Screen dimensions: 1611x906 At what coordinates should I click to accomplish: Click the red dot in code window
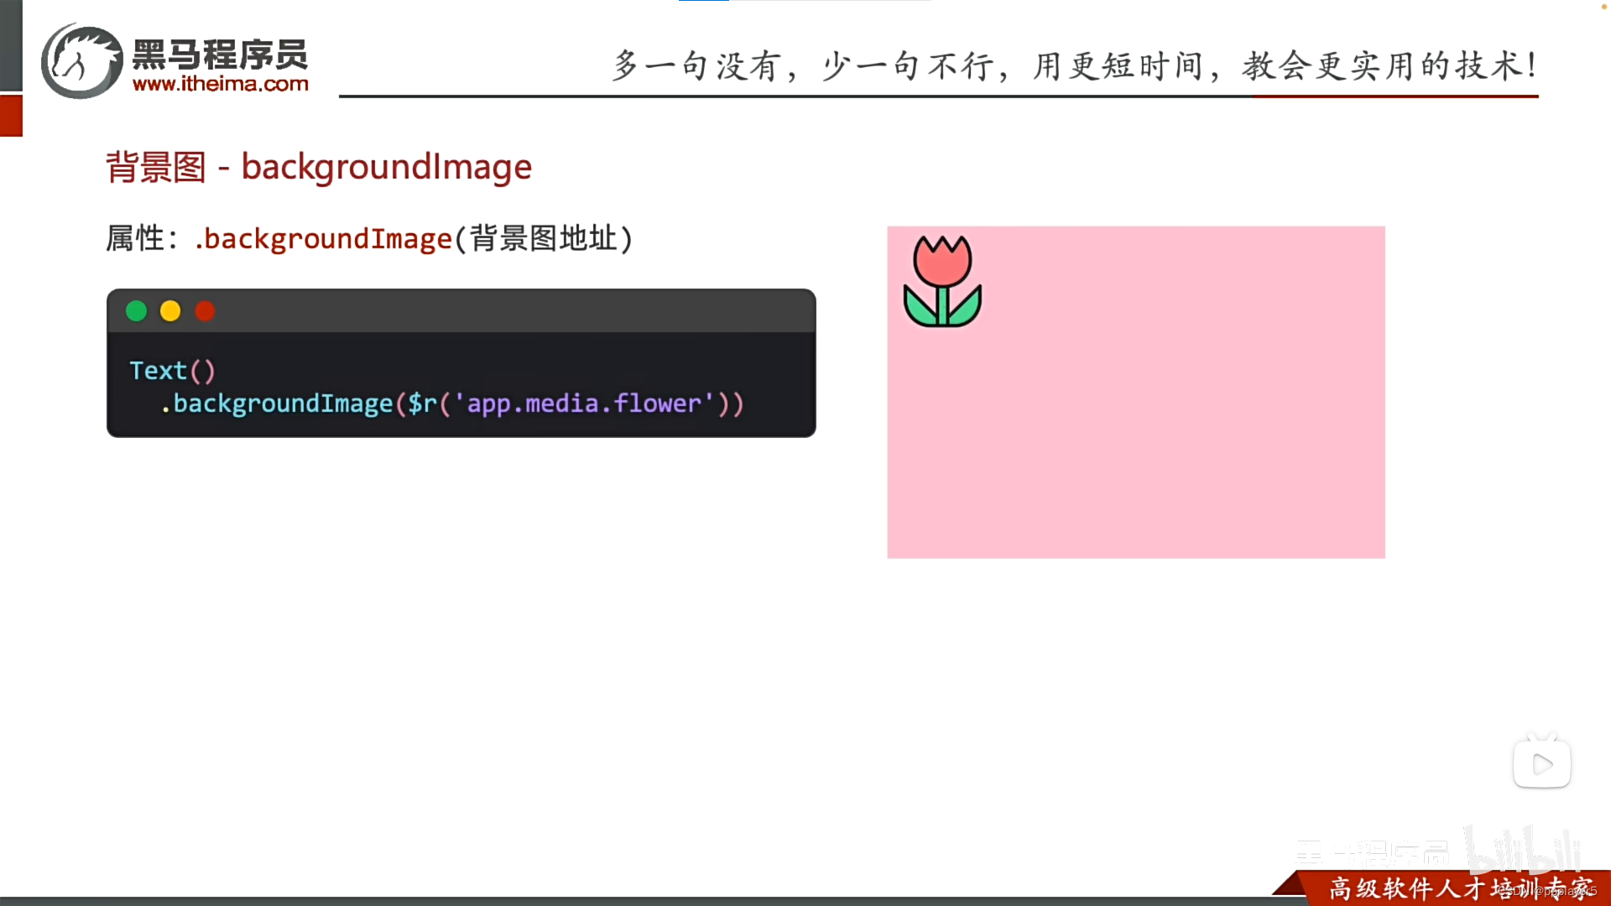[x=205, y=311]
